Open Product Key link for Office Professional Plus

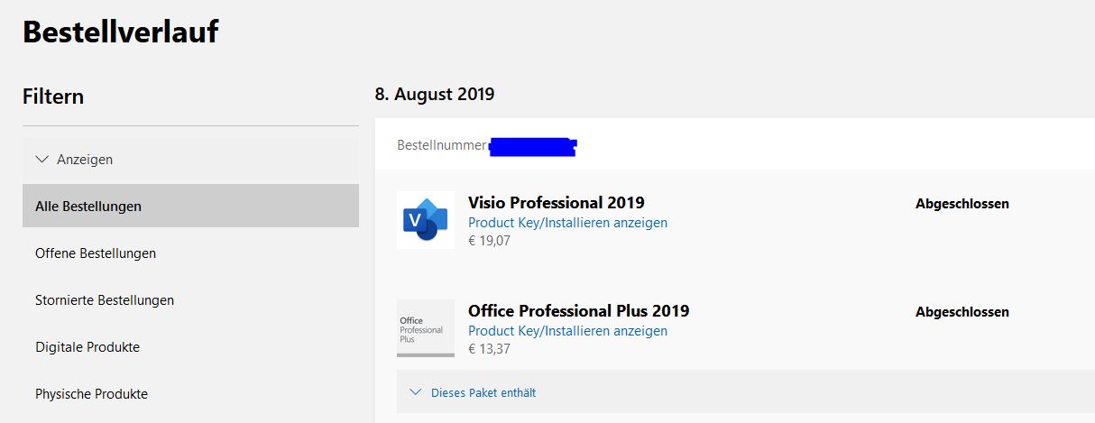(567, 331)
